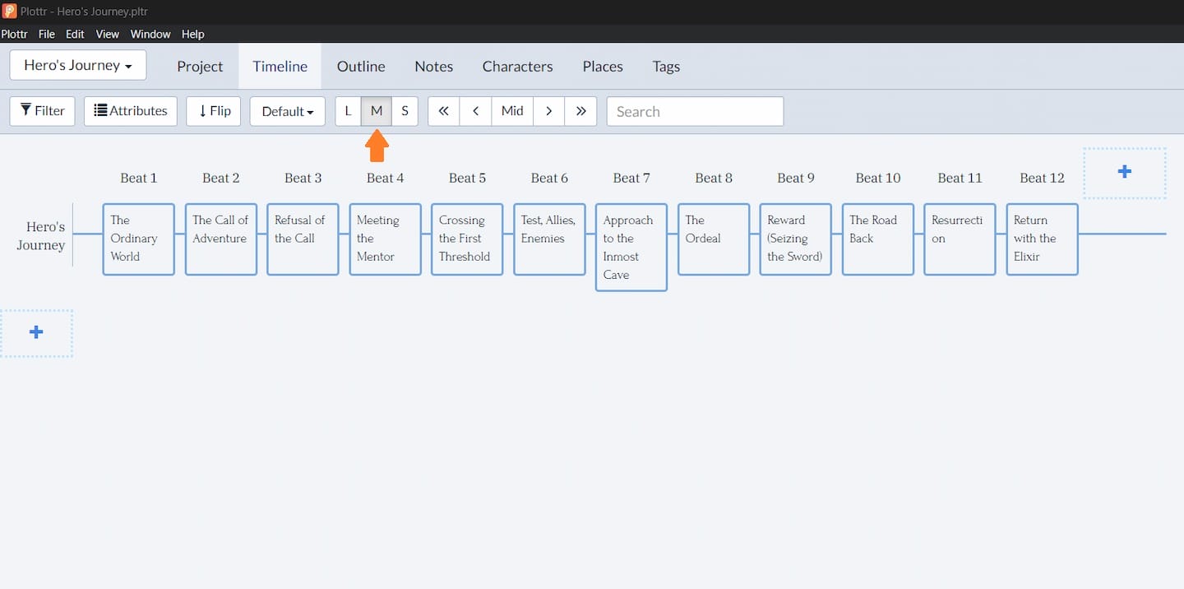1184x589 pixels.
Task: Add a new beat with the plus icon
Action: coord(1124,173)
